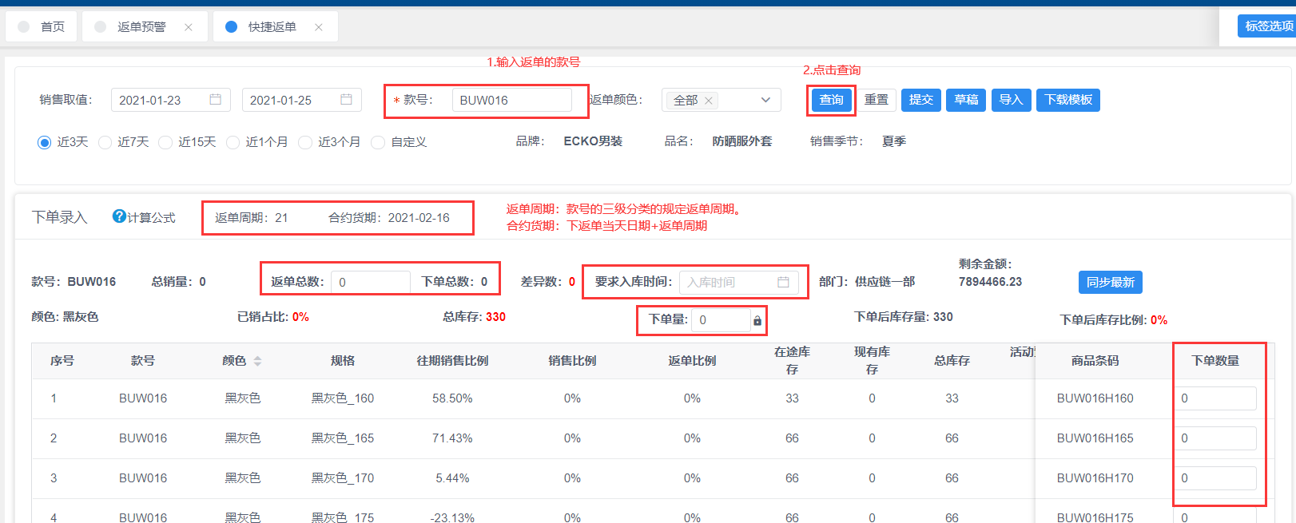Remove the 全部 tag in 返单颜色

[x=708, y=101]
